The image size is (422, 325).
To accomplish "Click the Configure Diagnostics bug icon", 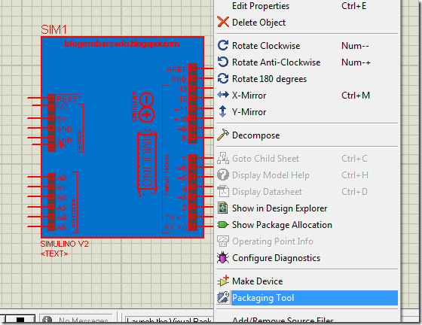I will tap(223, 257).
